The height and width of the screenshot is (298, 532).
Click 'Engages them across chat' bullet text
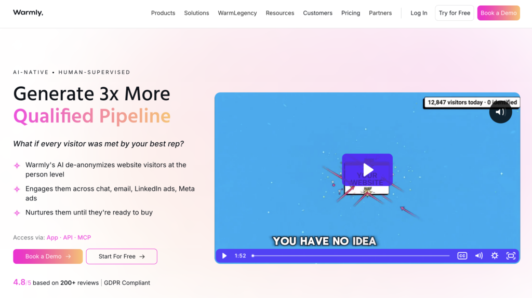click(110, 193)
